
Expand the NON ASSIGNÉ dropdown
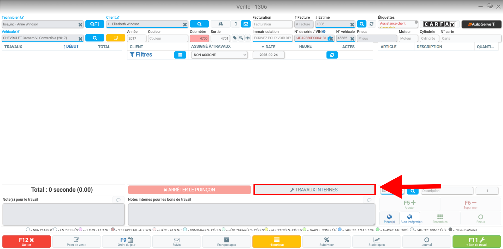[x=220, y=55]
